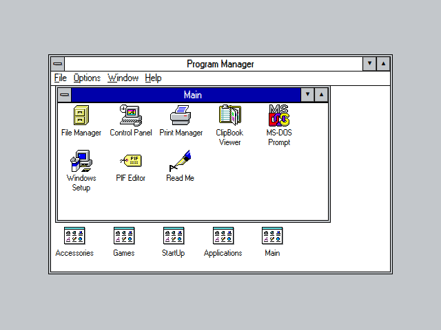Screen dimensions: 441x330
Task: Click the Main window blue title bar
Action: pyautogui.click(x=186, y=95)
